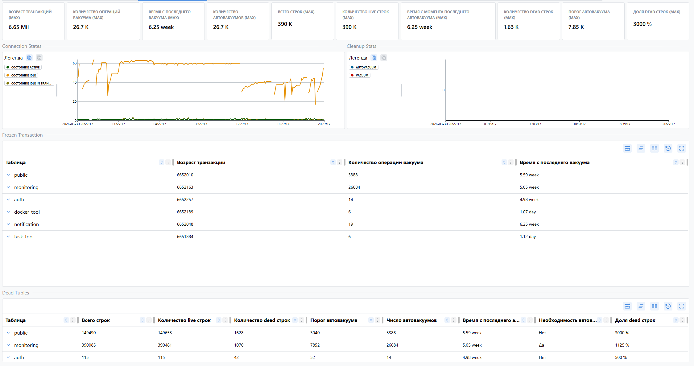Toggle the СОСТОЯНИЕ IDLE legend entry
This screenshot has width=694, height=366.
click(21, 75)
